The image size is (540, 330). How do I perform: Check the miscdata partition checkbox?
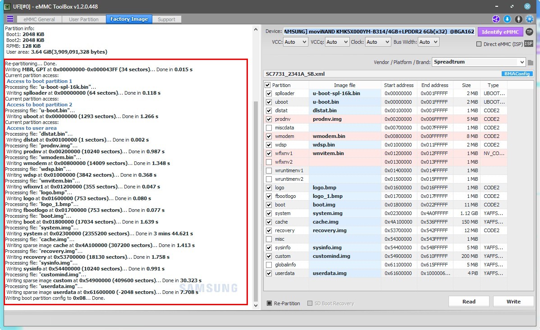pos(269,128)
